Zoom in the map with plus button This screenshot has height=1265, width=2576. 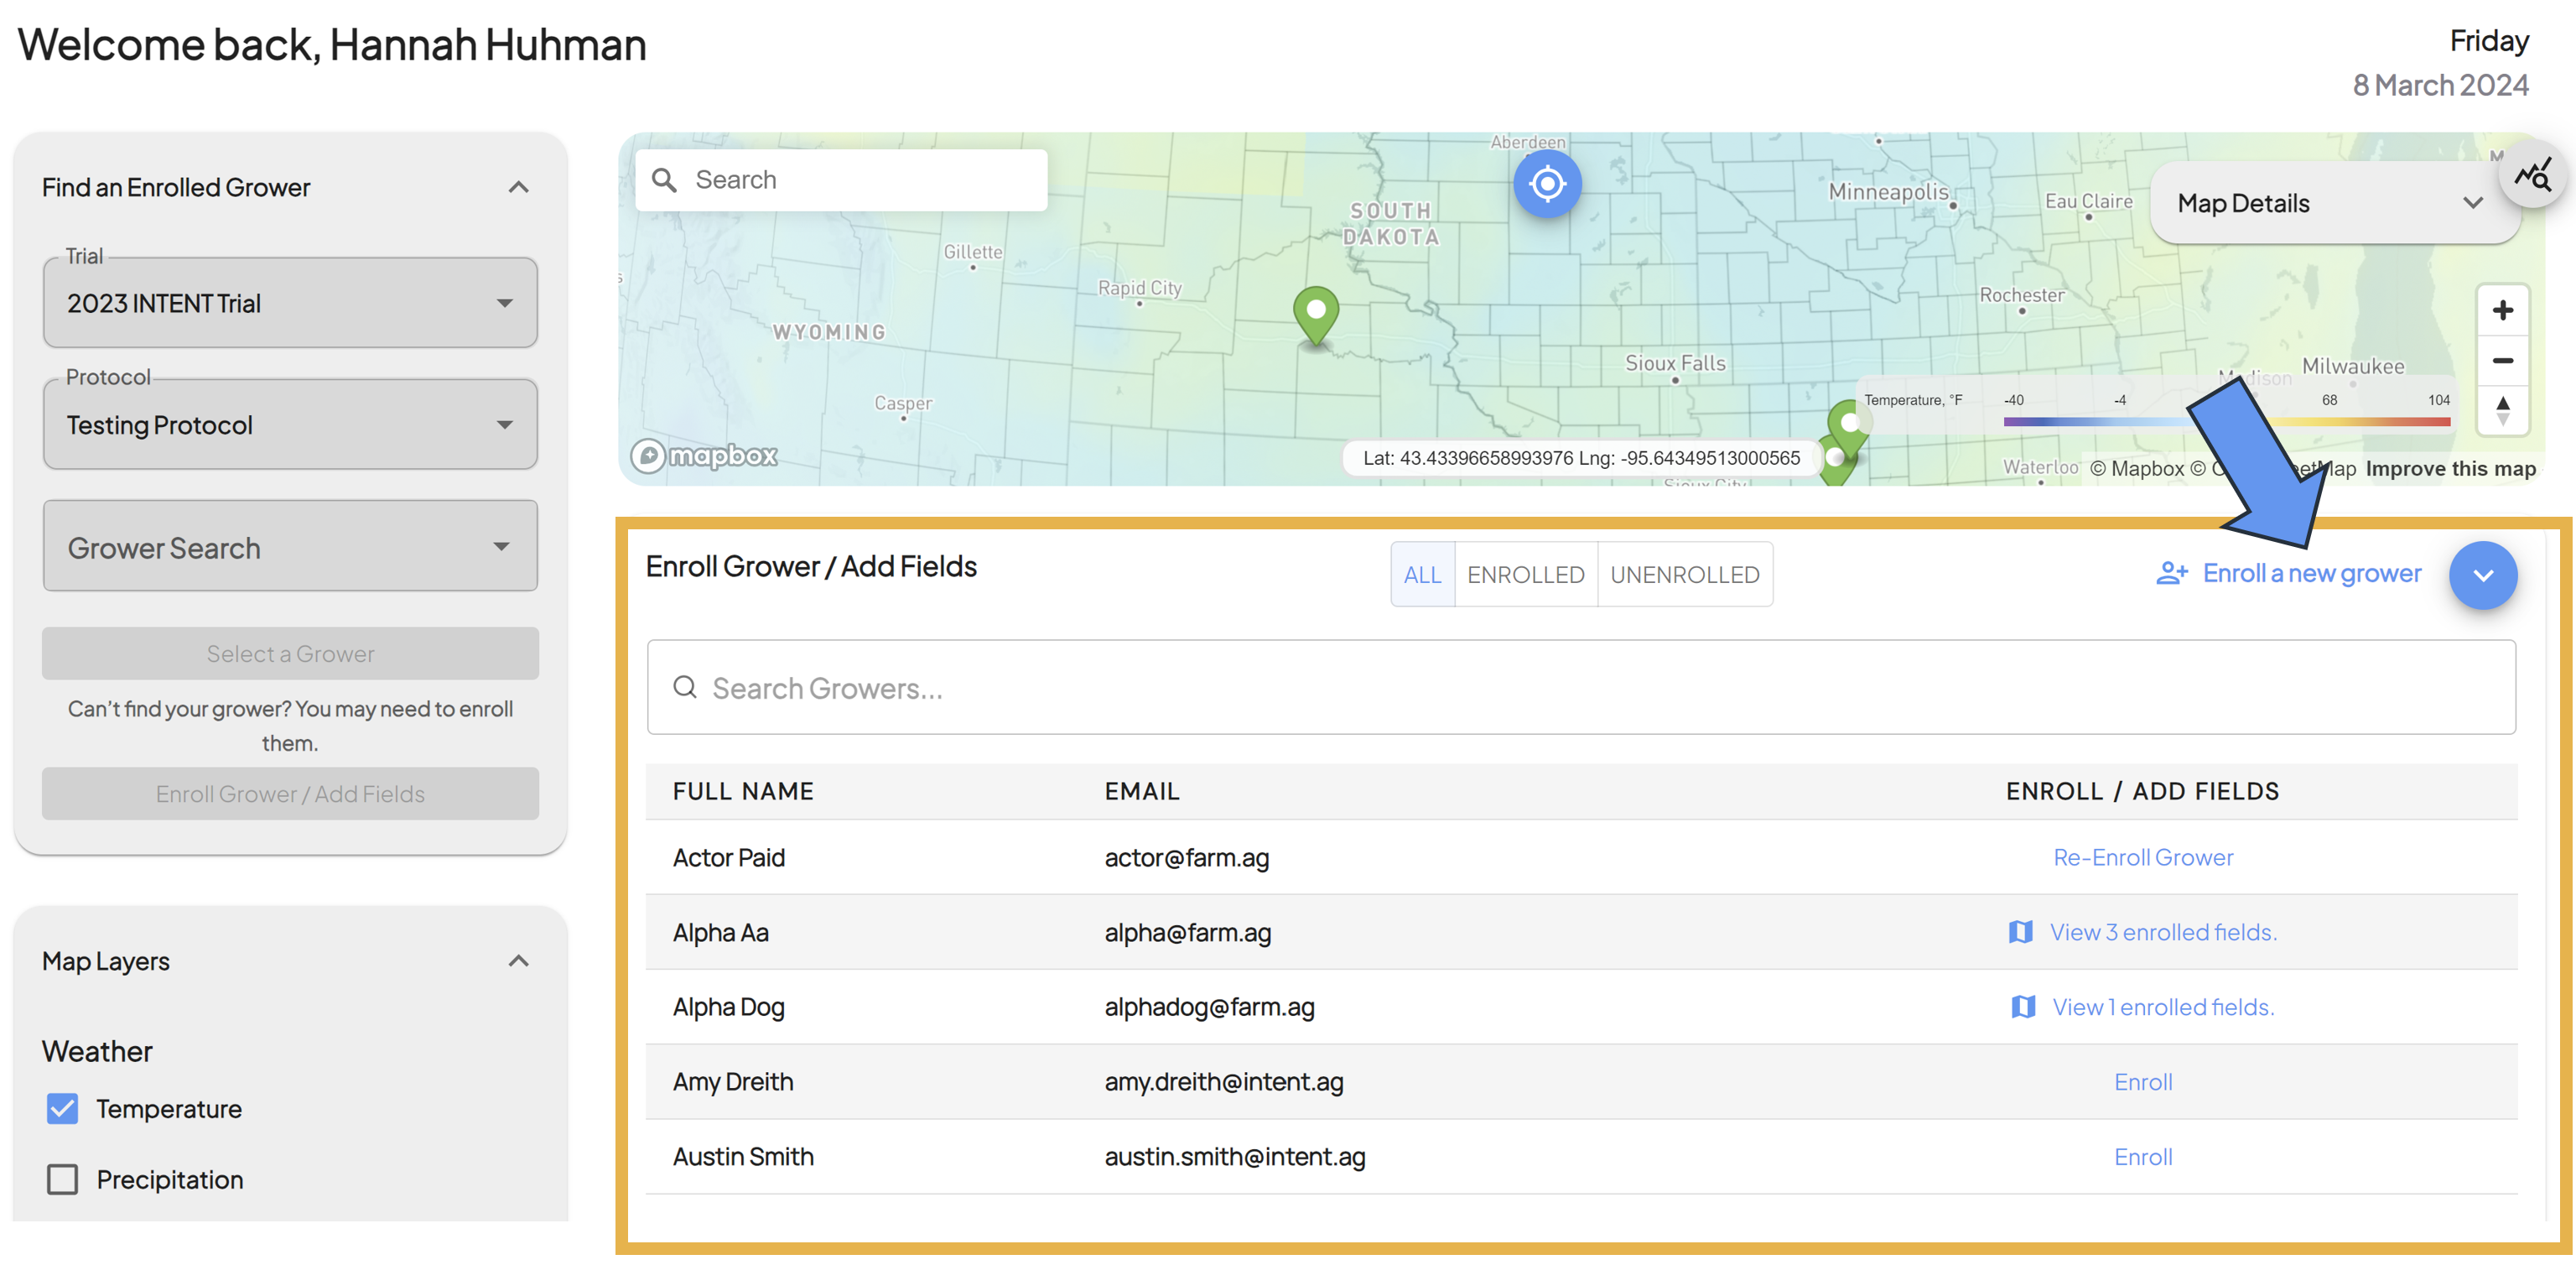coord(2502,310)
